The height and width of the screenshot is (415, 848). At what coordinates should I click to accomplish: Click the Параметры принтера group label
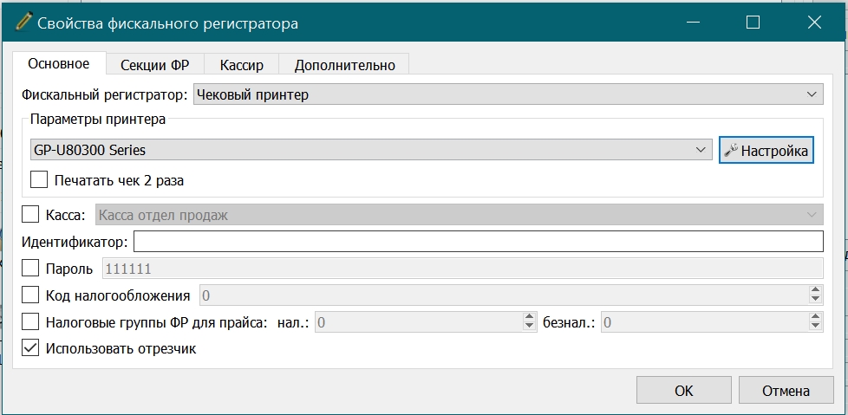click(98, 120)
